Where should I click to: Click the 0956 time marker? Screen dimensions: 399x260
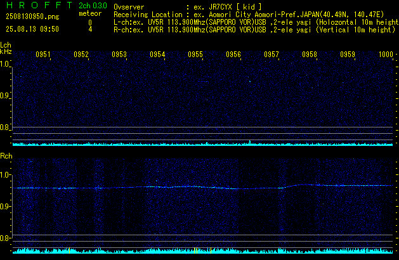coord(233,55)
